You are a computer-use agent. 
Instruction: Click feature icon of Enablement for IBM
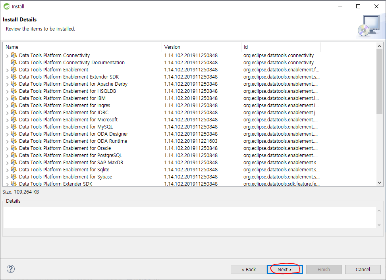[14, 98]
